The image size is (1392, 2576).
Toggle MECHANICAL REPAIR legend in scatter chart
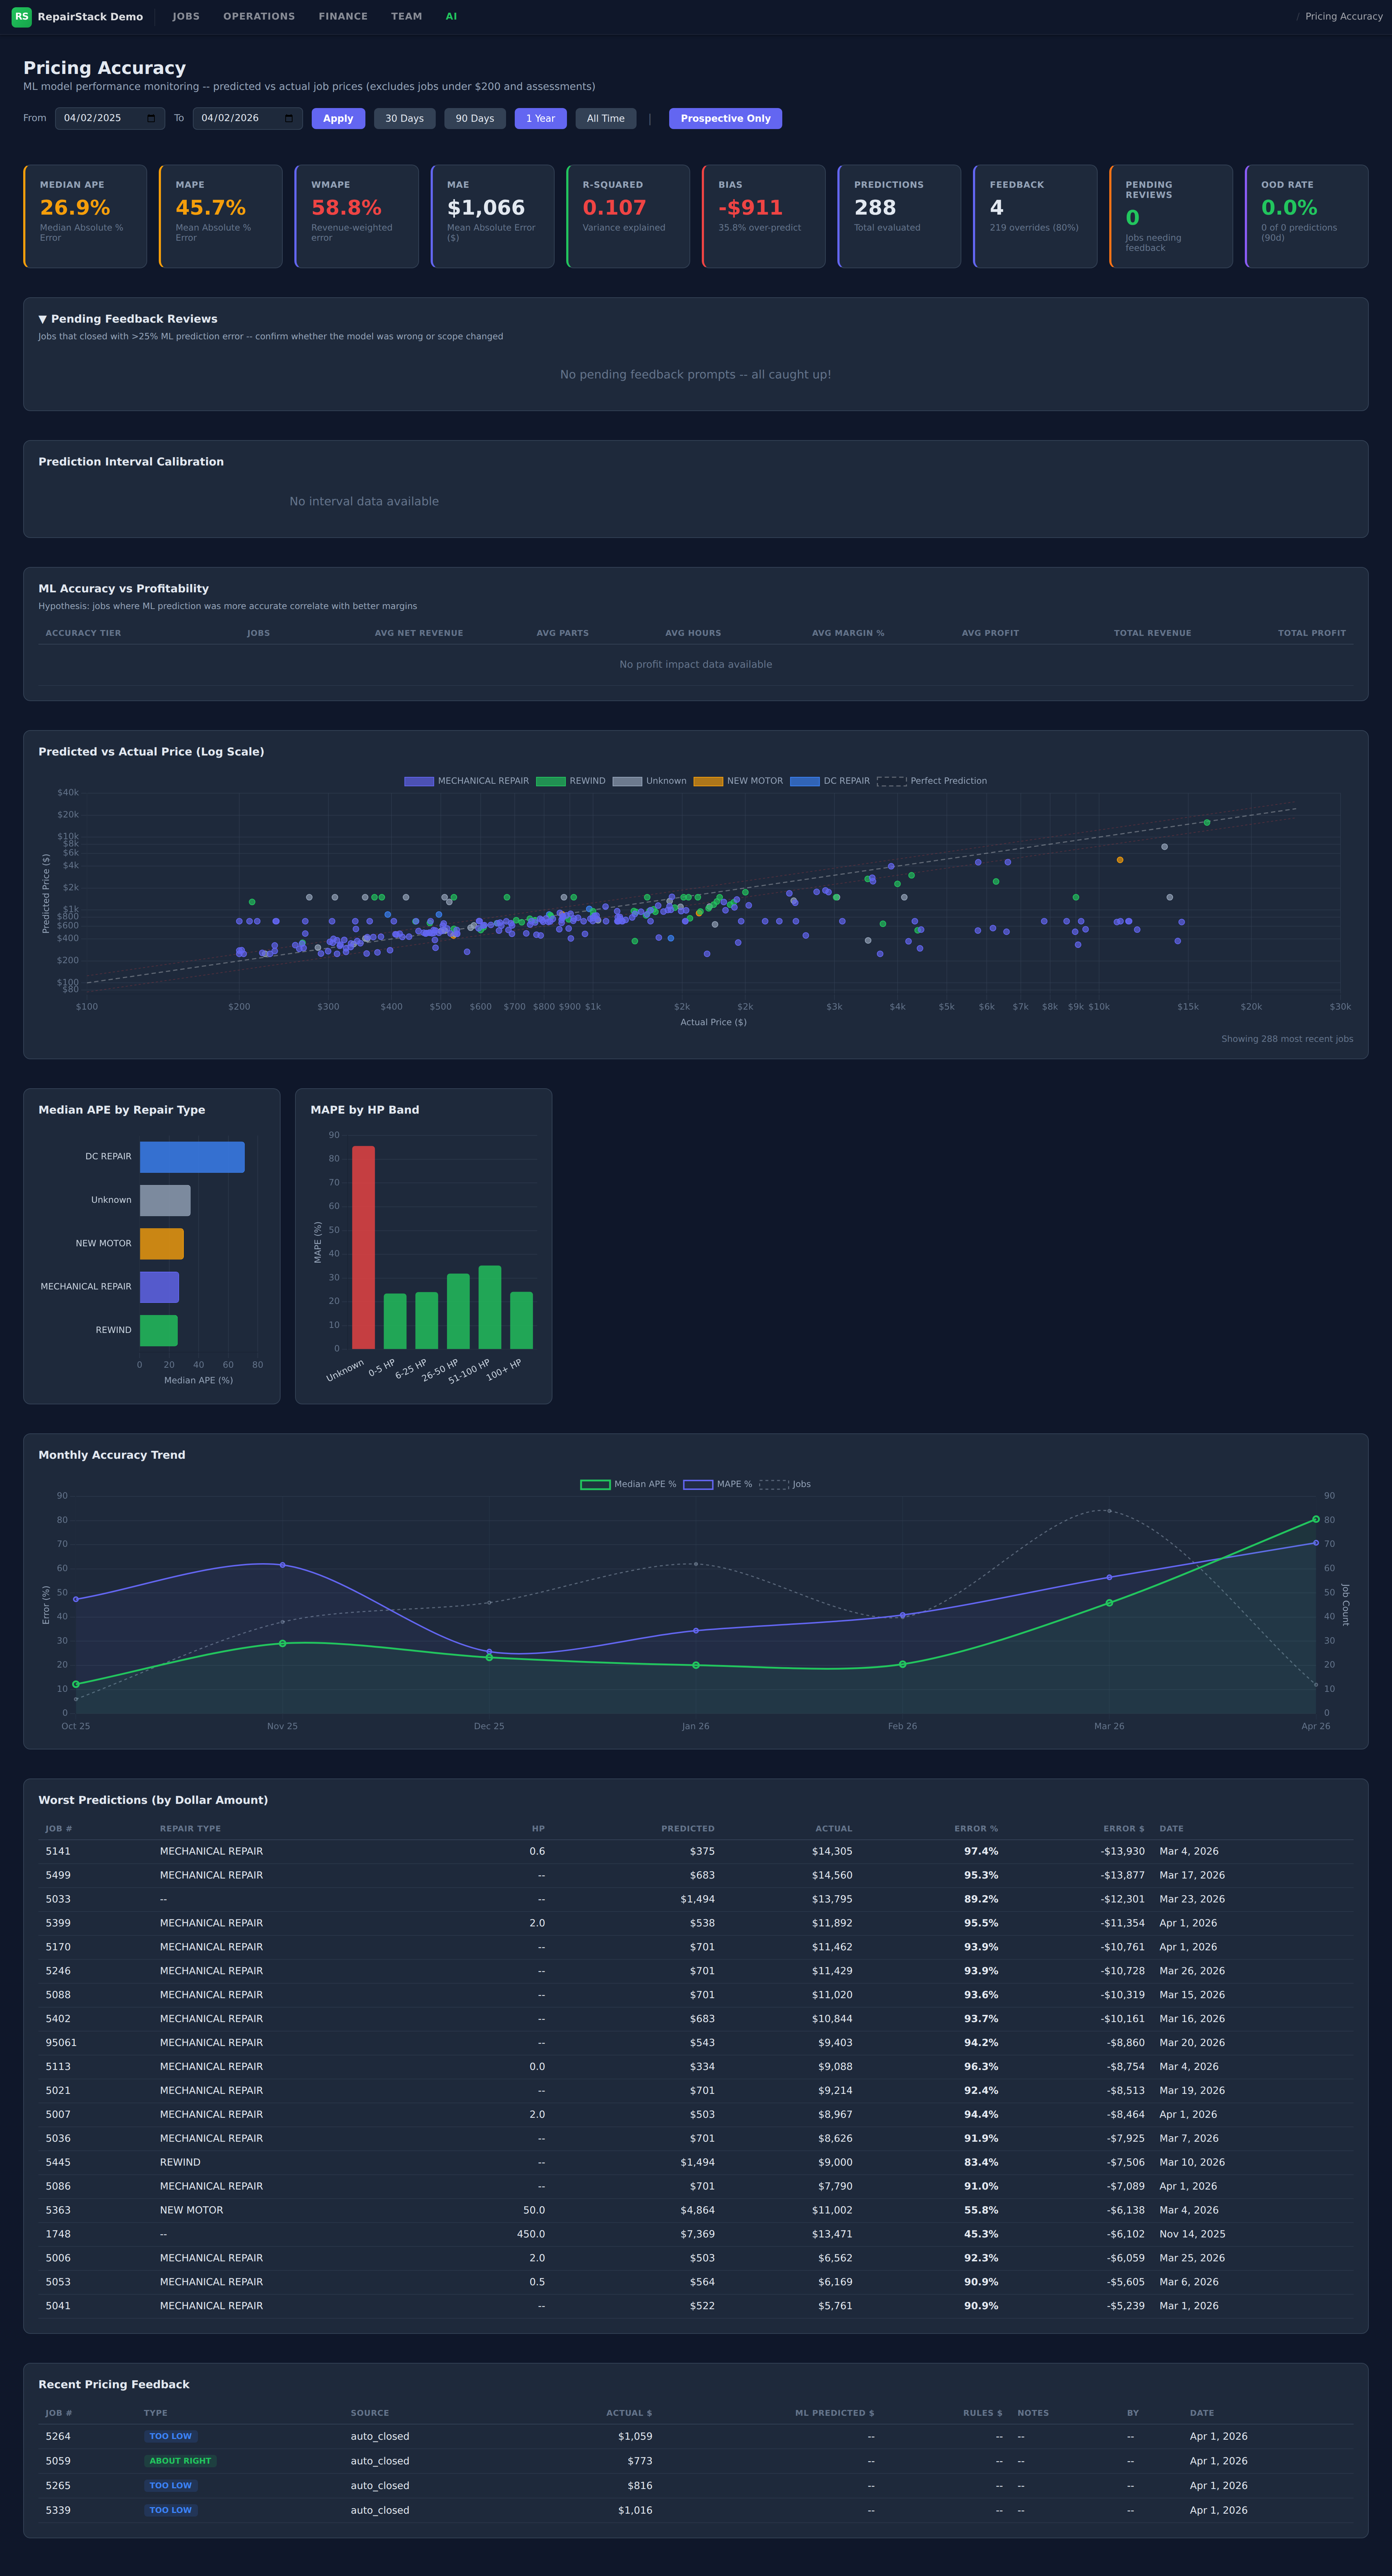(x=419, y=781)
